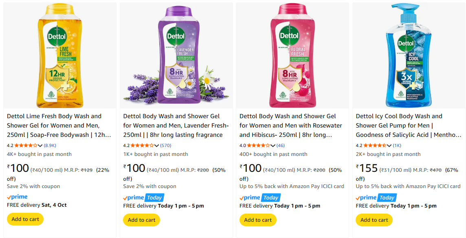Expand rating chevron on Rosewater Hibiscus item
Image resolution: width=466 pixels, height=238 pixels.
(273, 145)
